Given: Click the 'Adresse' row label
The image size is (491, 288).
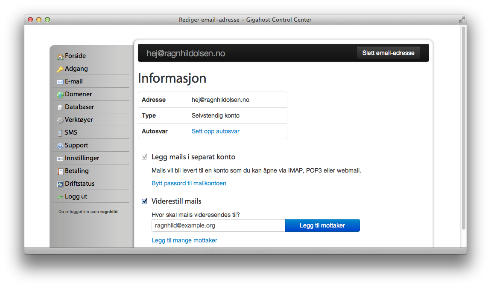Looking at the screenshot, I should (x=153, y=100).
